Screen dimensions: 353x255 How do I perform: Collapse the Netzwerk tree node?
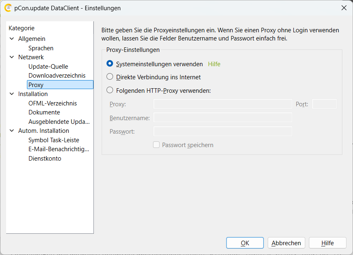[12, 57]
